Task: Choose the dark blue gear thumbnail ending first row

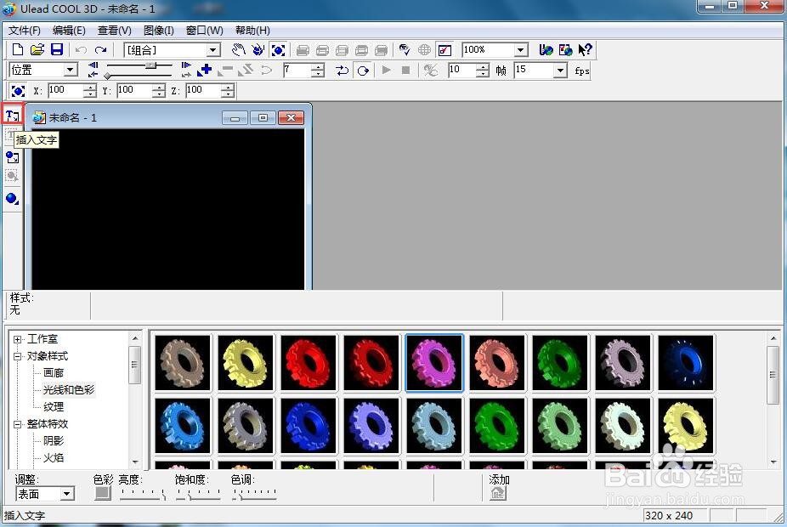Action: (x=686, y=363)
